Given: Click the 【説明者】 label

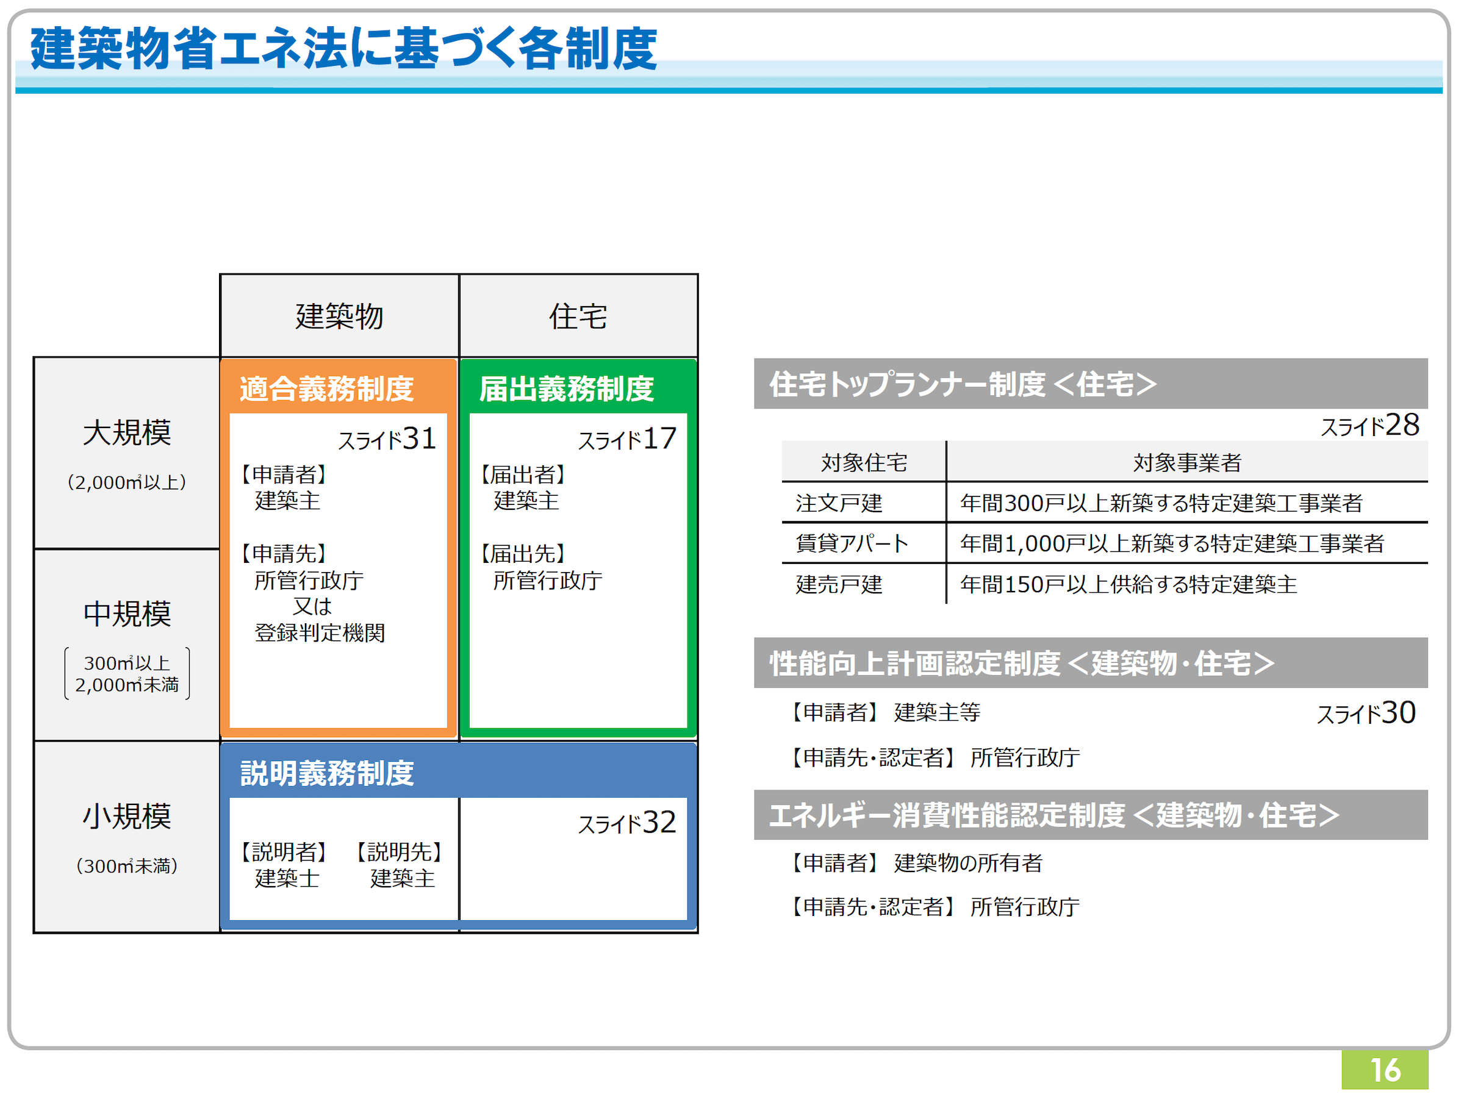Looking at the screenshot, I should (282, 853).
